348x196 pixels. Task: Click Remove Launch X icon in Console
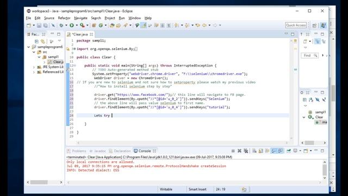pyautogui.click(x=239, y=151)
